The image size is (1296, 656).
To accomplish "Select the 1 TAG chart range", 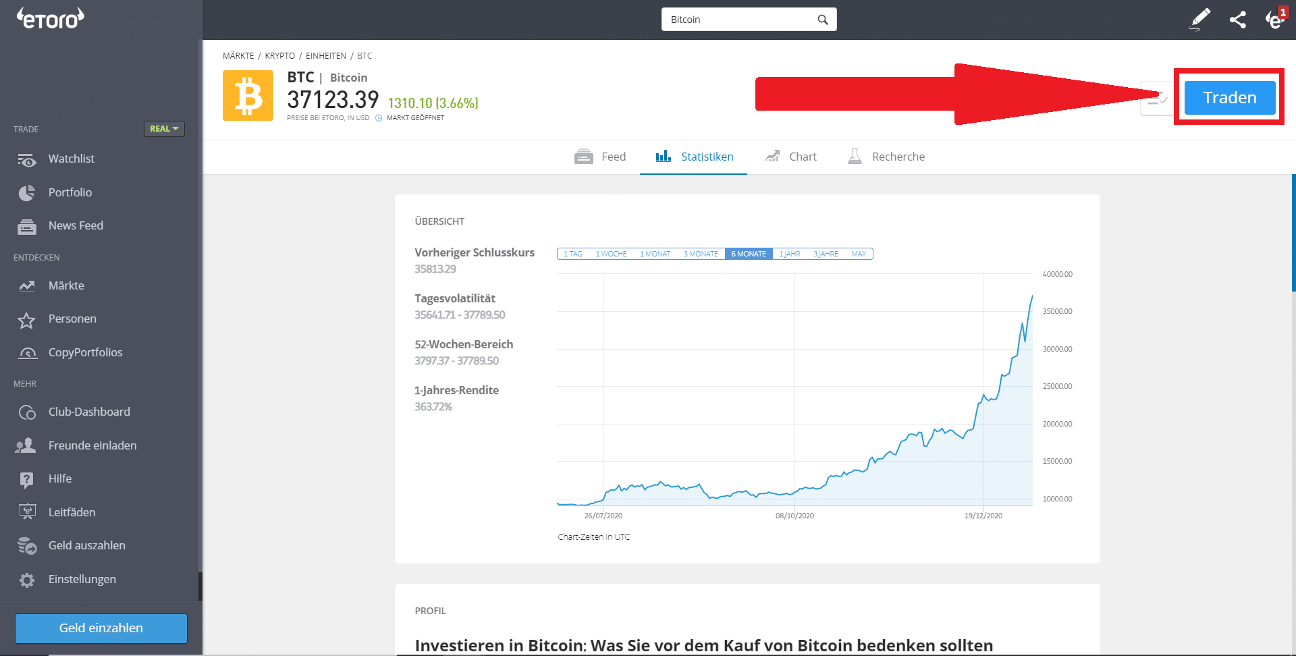I will point(573,254).
